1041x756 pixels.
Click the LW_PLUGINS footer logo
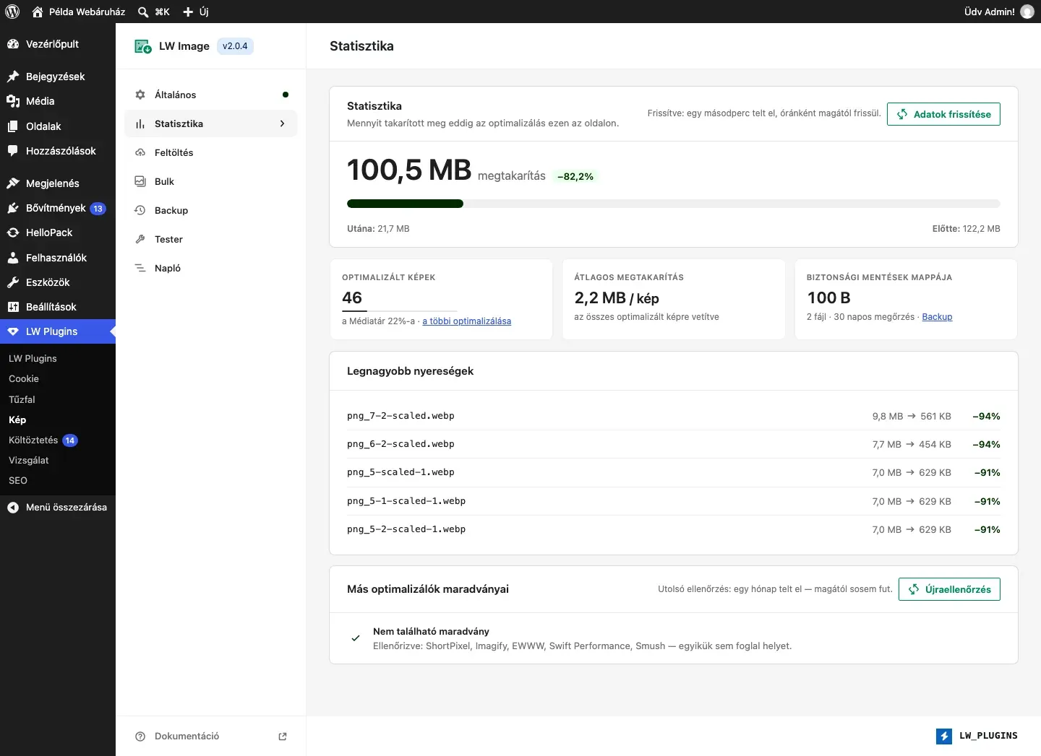click(977, 736)
